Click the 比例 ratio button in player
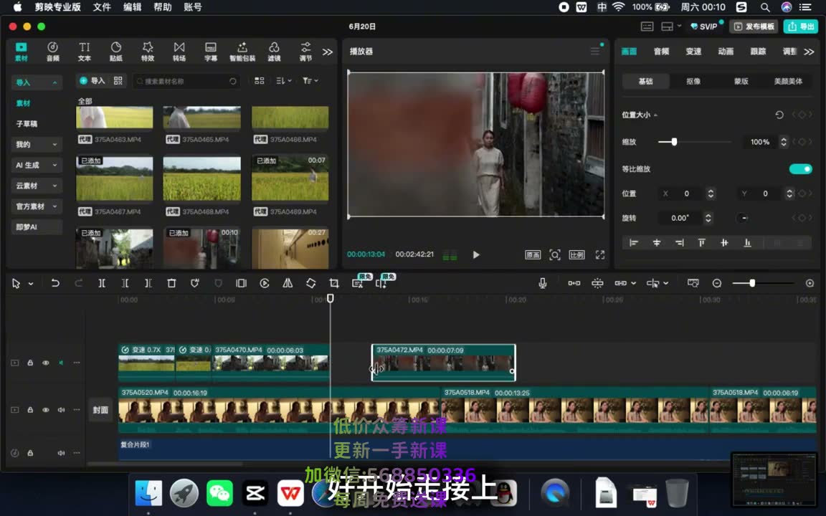This screenshot has height=516, width=826. 576,255
